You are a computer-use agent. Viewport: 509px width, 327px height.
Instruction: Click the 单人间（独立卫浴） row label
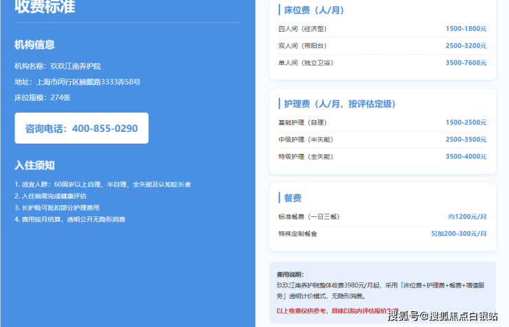[x=305, y=63]
